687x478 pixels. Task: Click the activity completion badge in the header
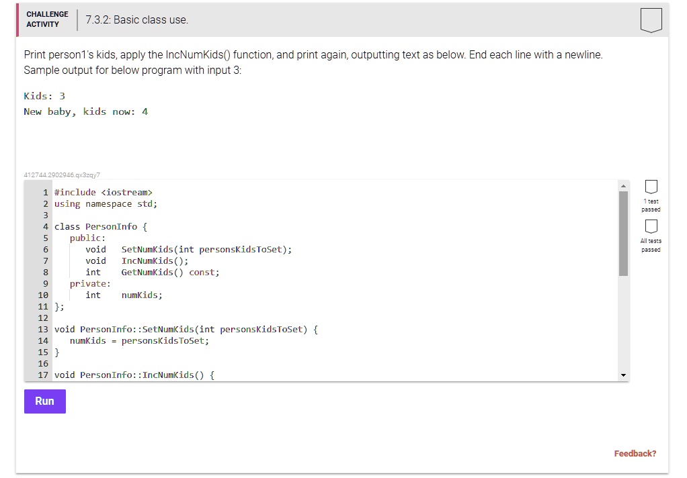(651, 20)
